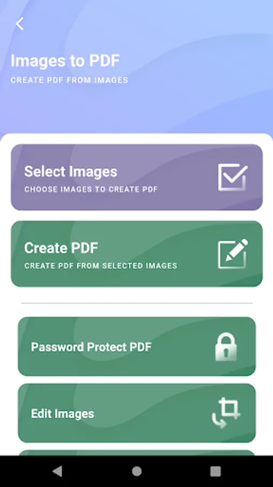
Task: Tap the Android back triangle in navigation bar
Action: click(57, 471)
